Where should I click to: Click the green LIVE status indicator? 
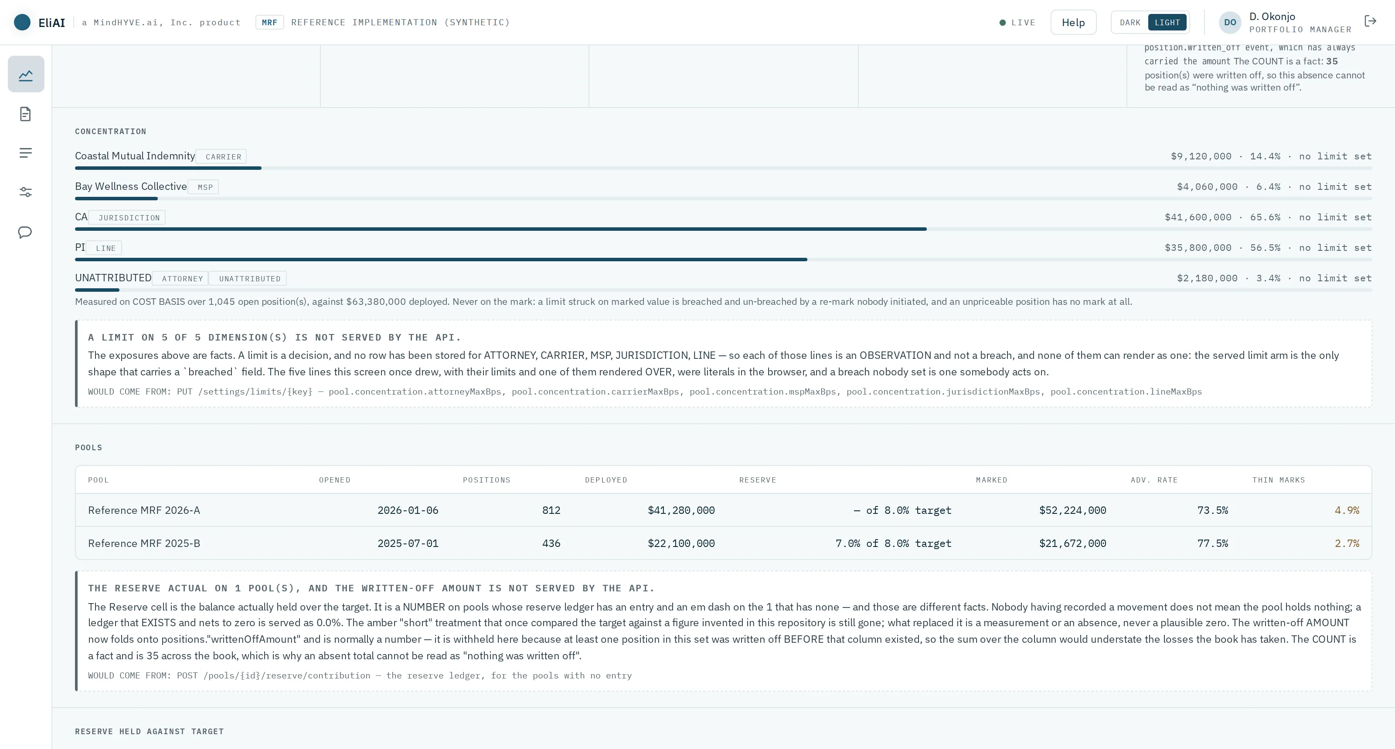pyautogui.click(x=1017, y=22)
